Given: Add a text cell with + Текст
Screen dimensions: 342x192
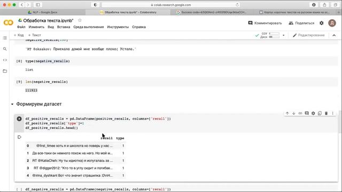Looking at the screenshot, I should coord(34,35).
